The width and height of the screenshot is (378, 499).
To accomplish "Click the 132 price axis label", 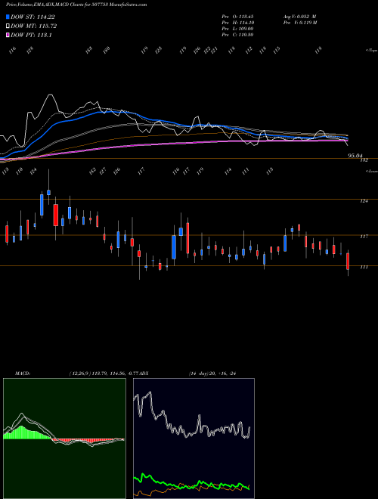I will click(364, 160).
